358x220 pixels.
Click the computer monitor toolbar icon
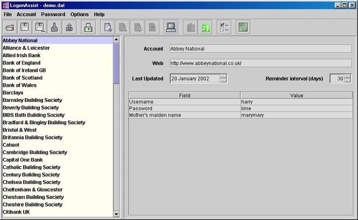(171, 27)
